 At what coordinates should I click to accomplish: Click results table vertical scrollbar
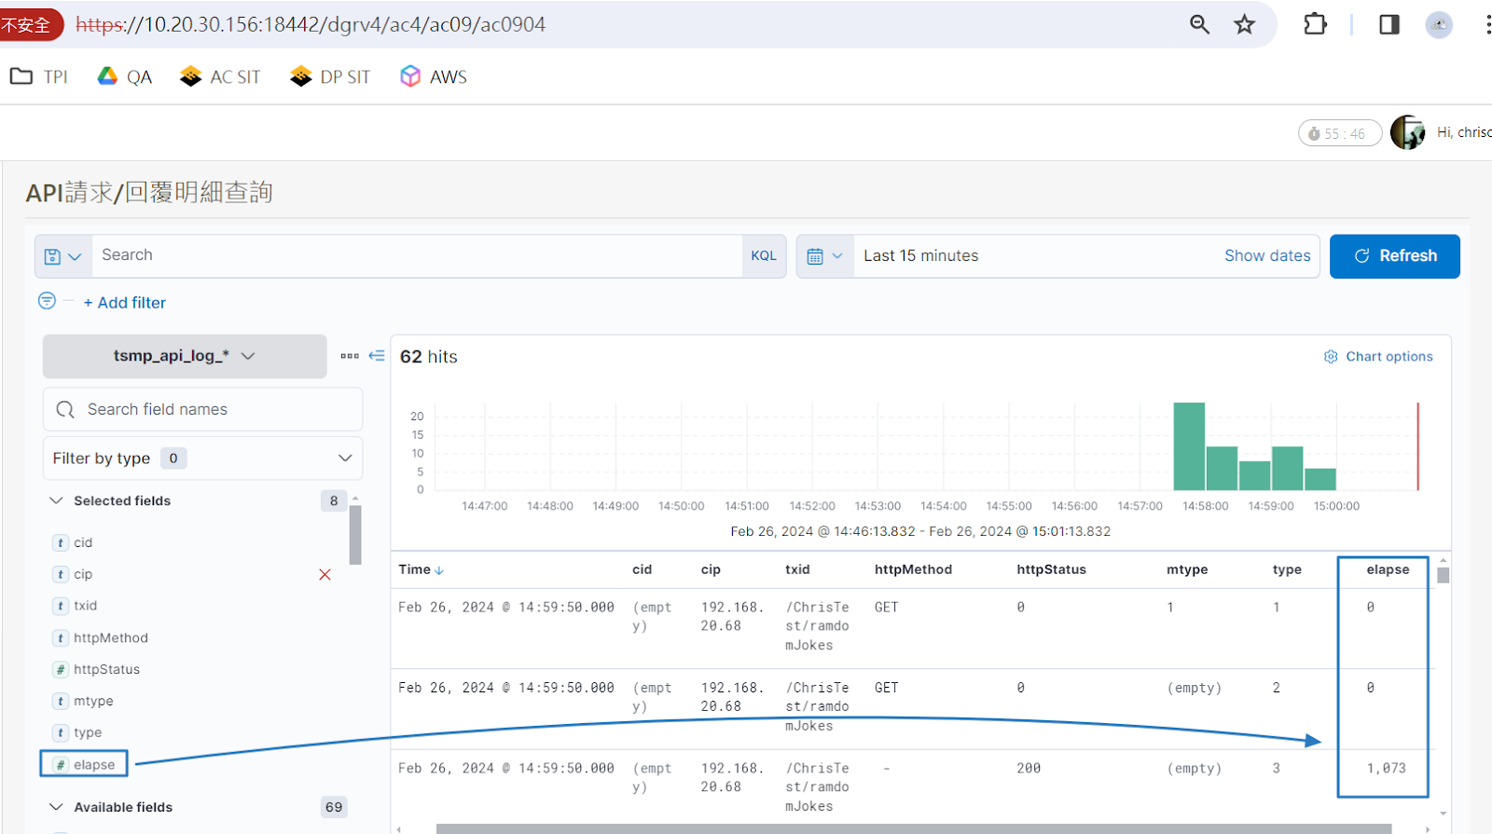[x=1444, y=575]
